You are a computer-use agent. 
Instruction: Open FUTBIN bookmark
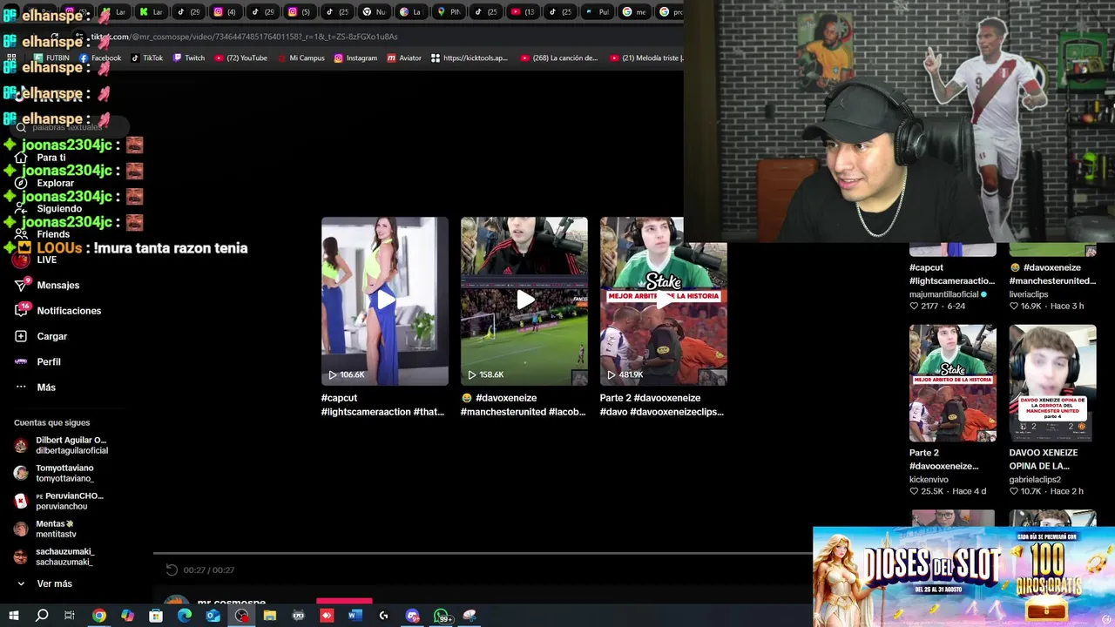[51, 58]
